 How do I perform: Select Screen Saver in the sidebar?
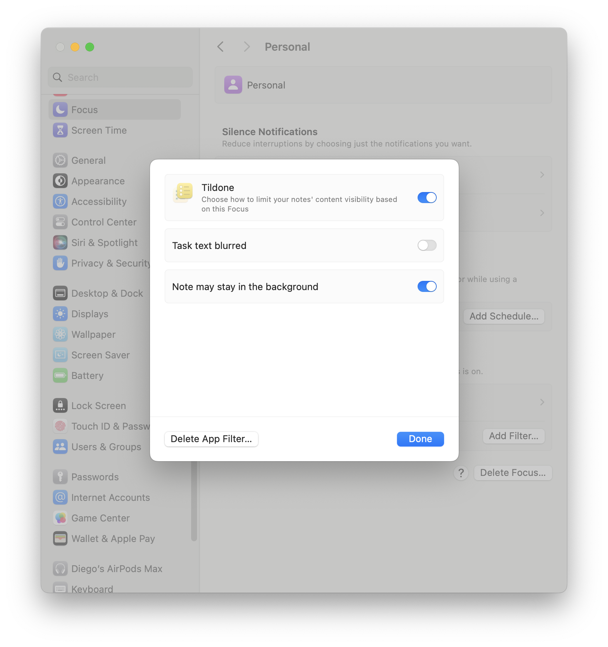point(100,355)
